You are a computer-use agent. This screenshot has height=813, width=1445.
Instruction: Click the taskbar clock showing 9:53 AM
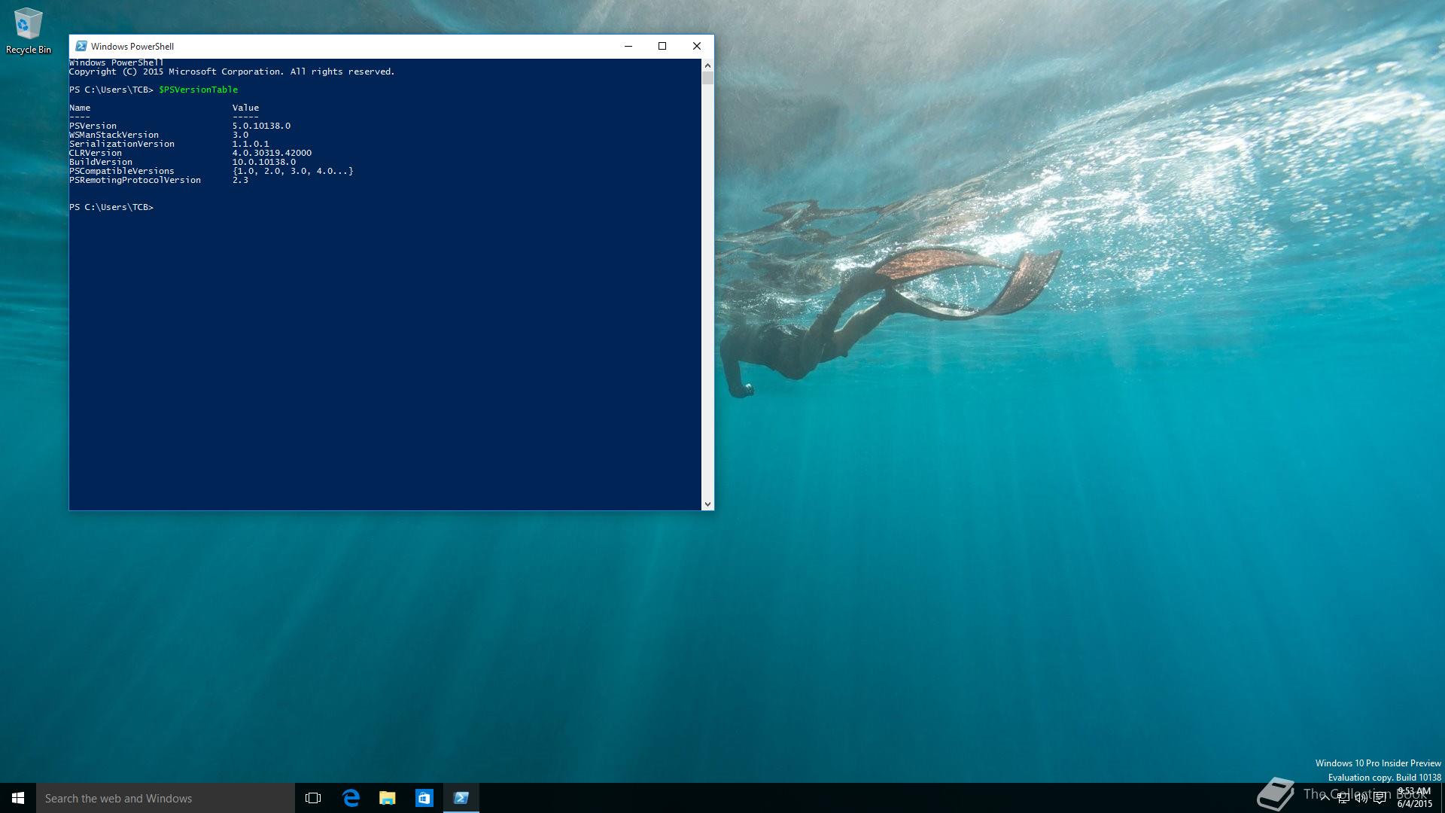[1414, 797]
